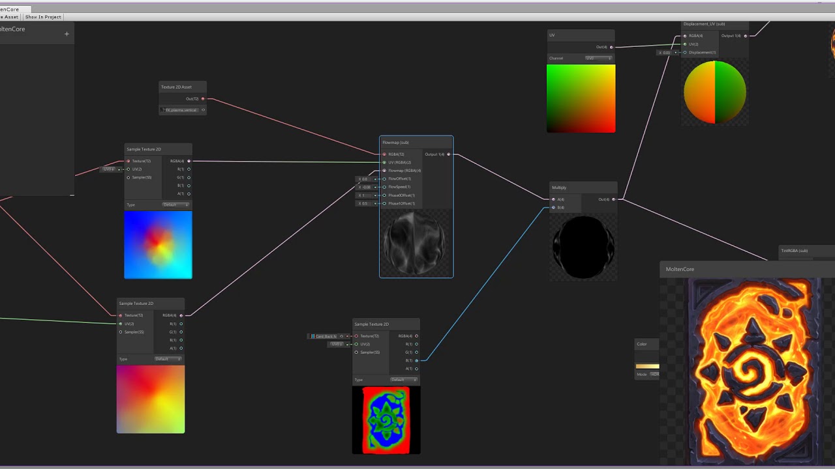Select the TintRGBA (sub) node title
This screenshot has height=469, width=835.
(x=794, y=251)
